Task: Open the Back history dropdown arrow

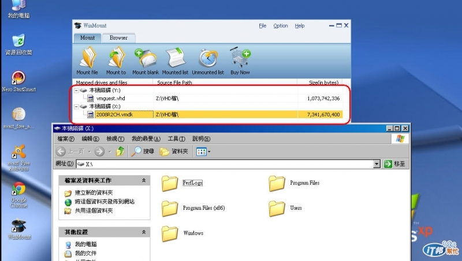Action: [90, 152]
